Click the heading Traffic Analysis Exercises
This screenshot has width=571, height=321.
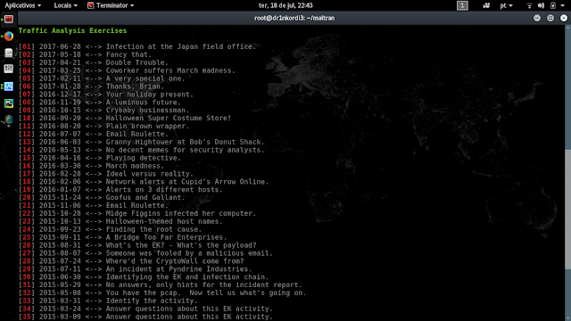(72, 30)
